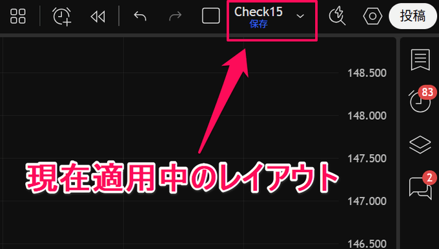
Task: Click the 投稿 publish button
Action: [413, 16]
